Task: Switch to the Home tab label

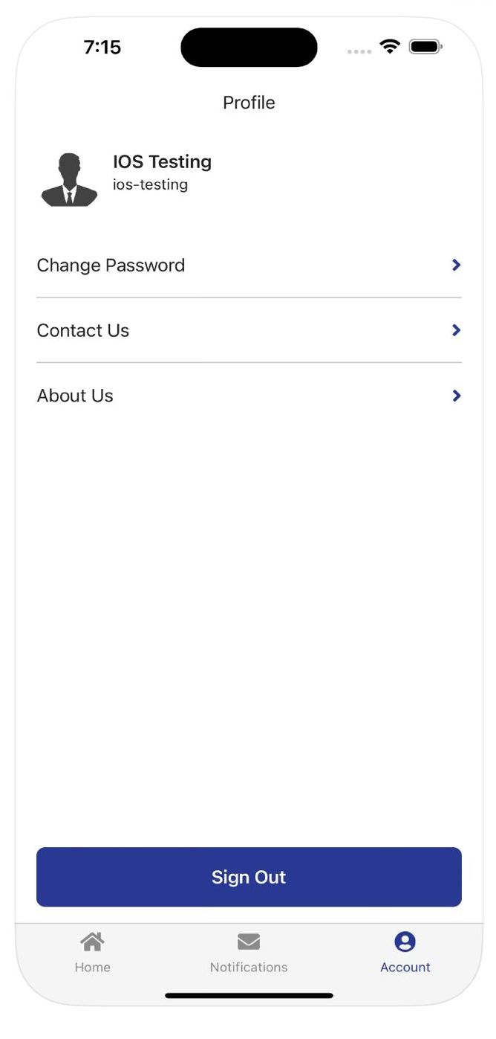Action: point(92,967)
